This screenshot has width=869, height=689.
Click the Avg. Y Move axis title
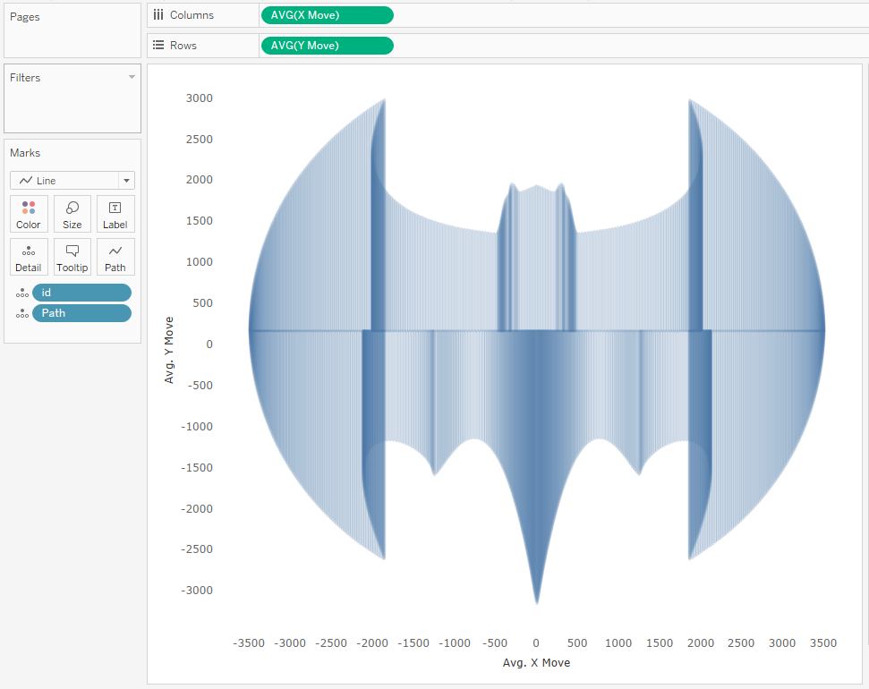pos(169,351)
